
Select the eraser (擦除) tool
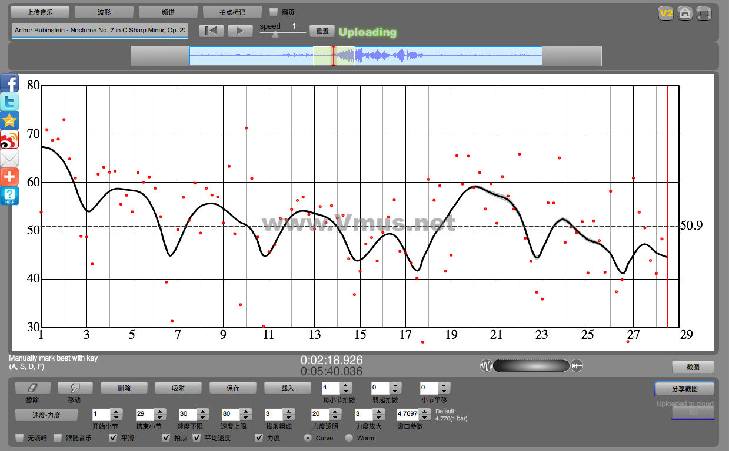(32, 388)
